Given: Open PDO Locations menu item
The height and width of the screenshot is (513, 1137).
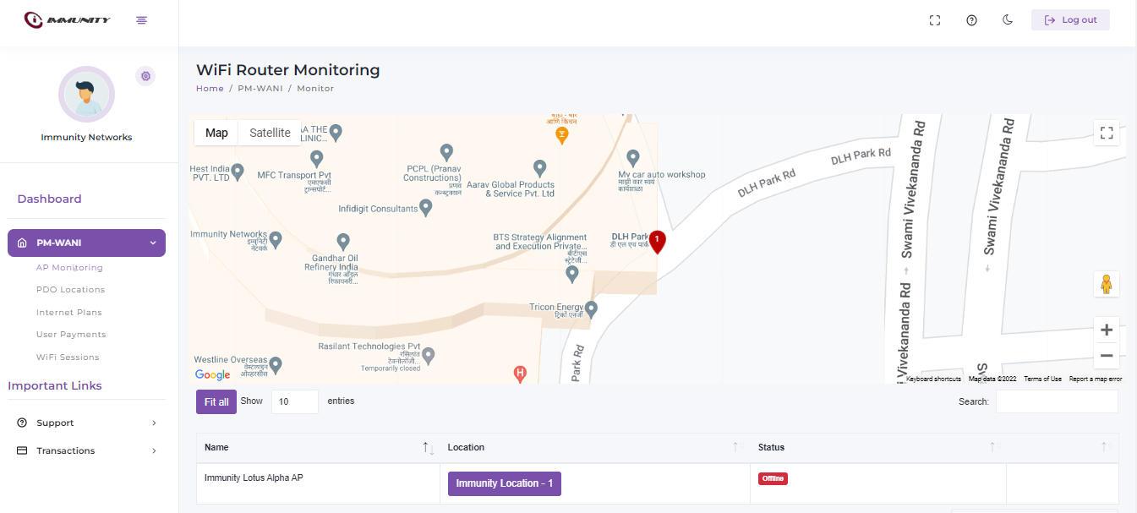Looking at the screenshot, I should 70,290.
